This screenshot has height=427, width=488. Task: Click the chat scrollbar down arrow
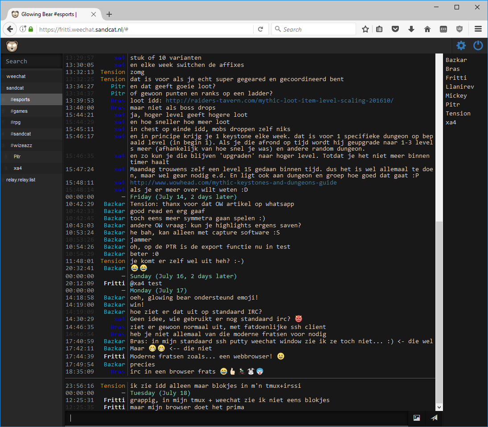coord(439,407)
